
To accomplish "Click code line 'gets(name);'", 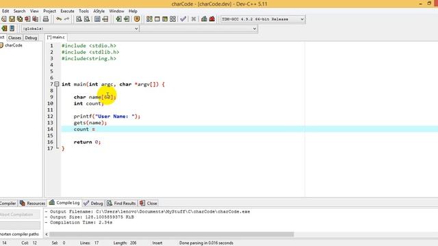I will [x=90, y=122].
